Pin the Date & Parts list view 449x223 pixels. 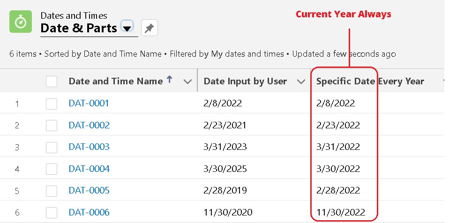coord(149,28)
